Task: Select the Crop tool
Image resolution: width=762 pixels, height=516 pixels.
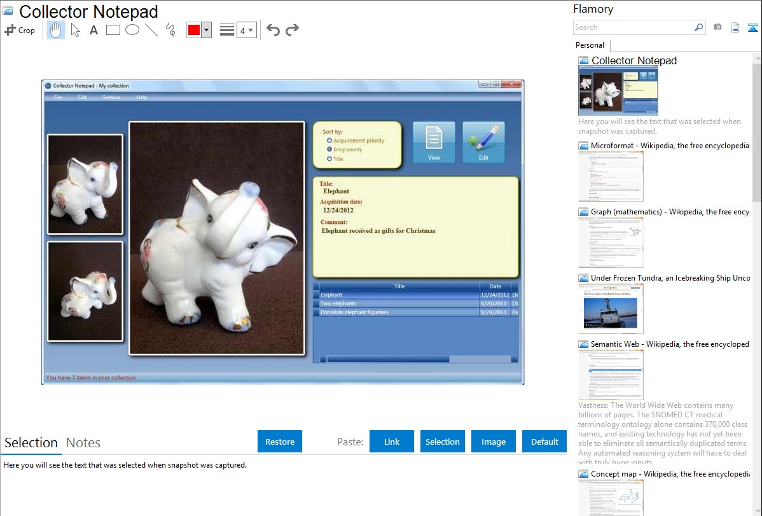Action: click(x=20, y=30)
